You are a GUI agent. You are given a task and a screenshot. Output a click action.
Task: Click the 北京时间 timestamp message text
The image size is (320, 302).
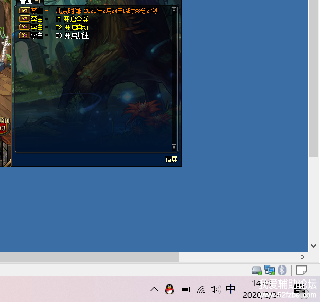click(107, 11)
